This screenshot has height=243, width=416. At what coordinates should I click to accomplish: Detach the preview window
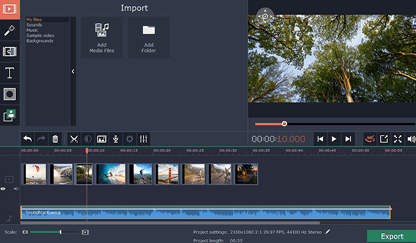click(383, 139)
